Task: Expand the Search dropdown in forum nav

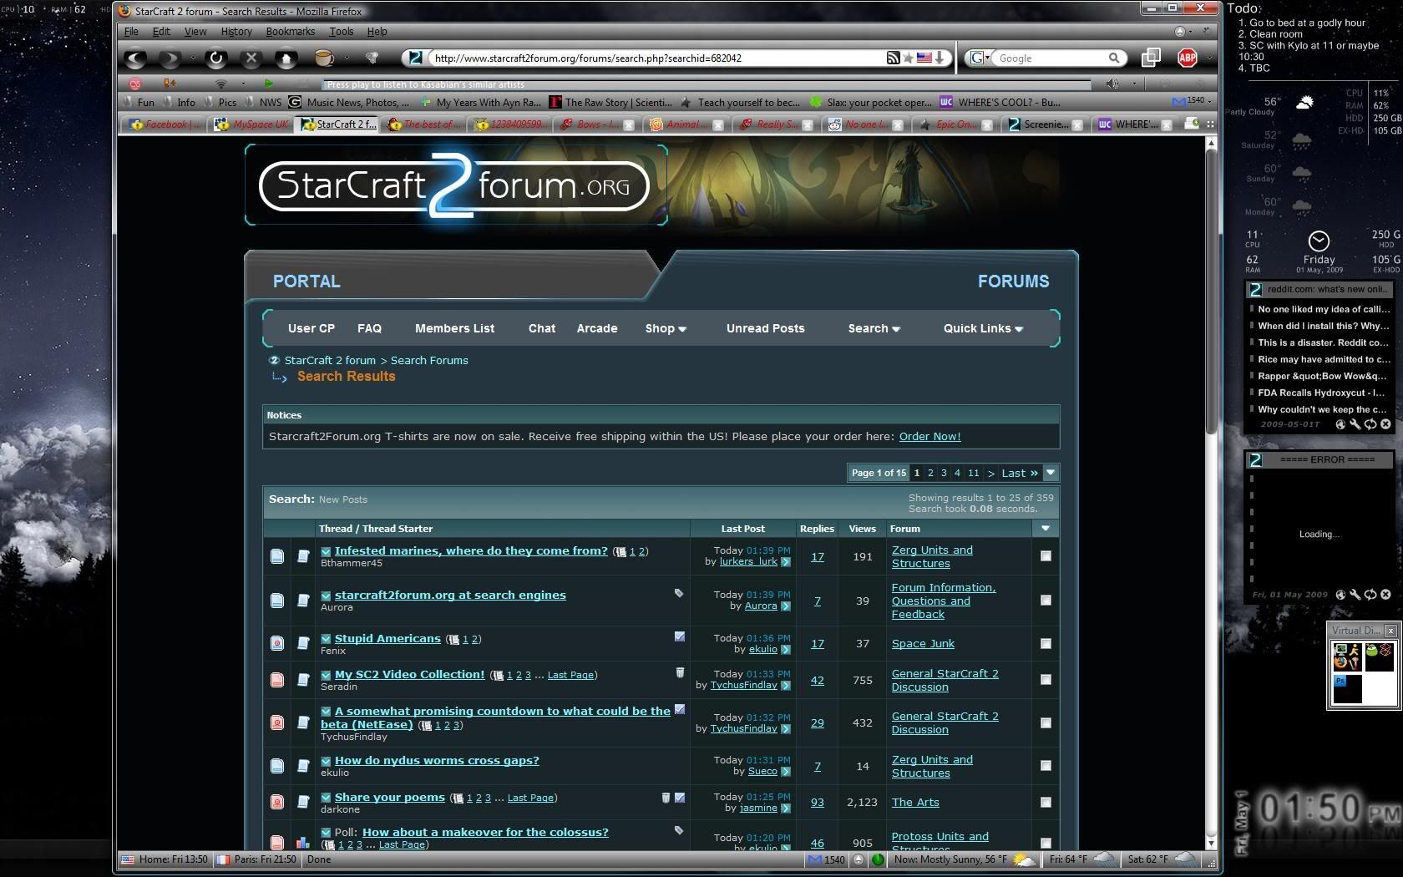Action: (874, 328)
